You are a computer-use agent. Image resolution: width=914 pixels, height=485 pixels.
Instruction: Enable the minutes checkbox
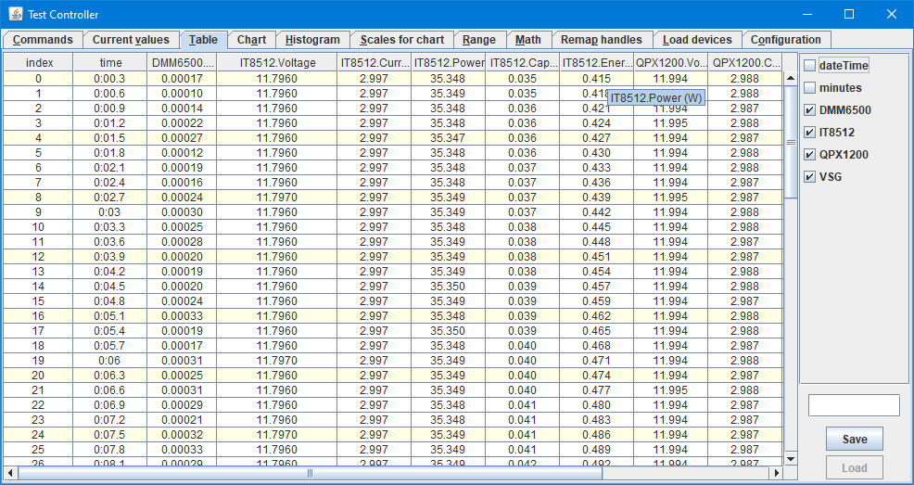809,88
